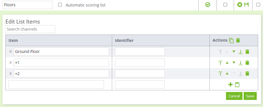Screen dimensions: 263x107
Task: Click the Cancel button
Action: (234, 96)
